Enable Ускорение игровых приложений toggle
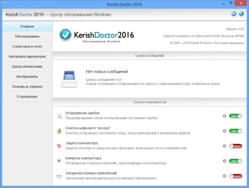The width and height of the screenshot is (249, 188). coord(236,176)
